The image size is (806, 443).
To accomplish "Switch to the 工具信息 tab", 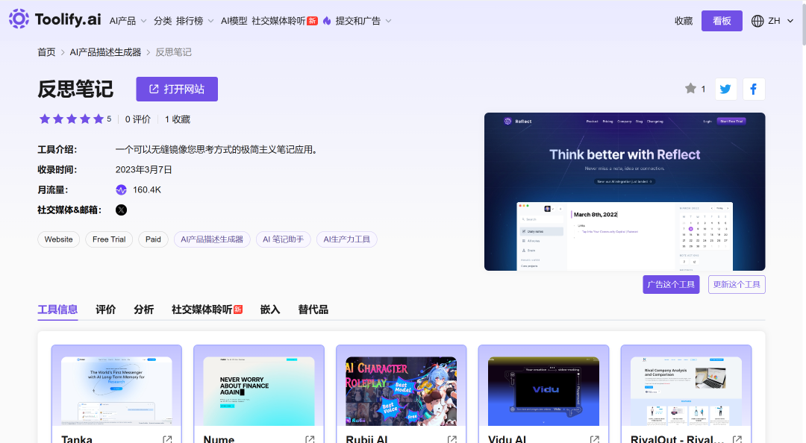I will pyautogui.click(x=57, y=310).
